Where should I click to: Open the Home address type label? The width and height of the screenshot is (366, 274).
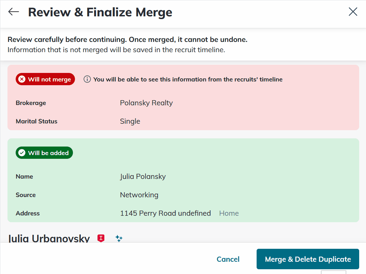(229, 213)
